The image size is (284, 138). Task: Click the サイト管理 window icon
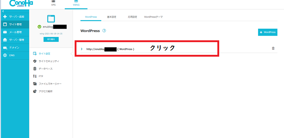coord(5,24)
